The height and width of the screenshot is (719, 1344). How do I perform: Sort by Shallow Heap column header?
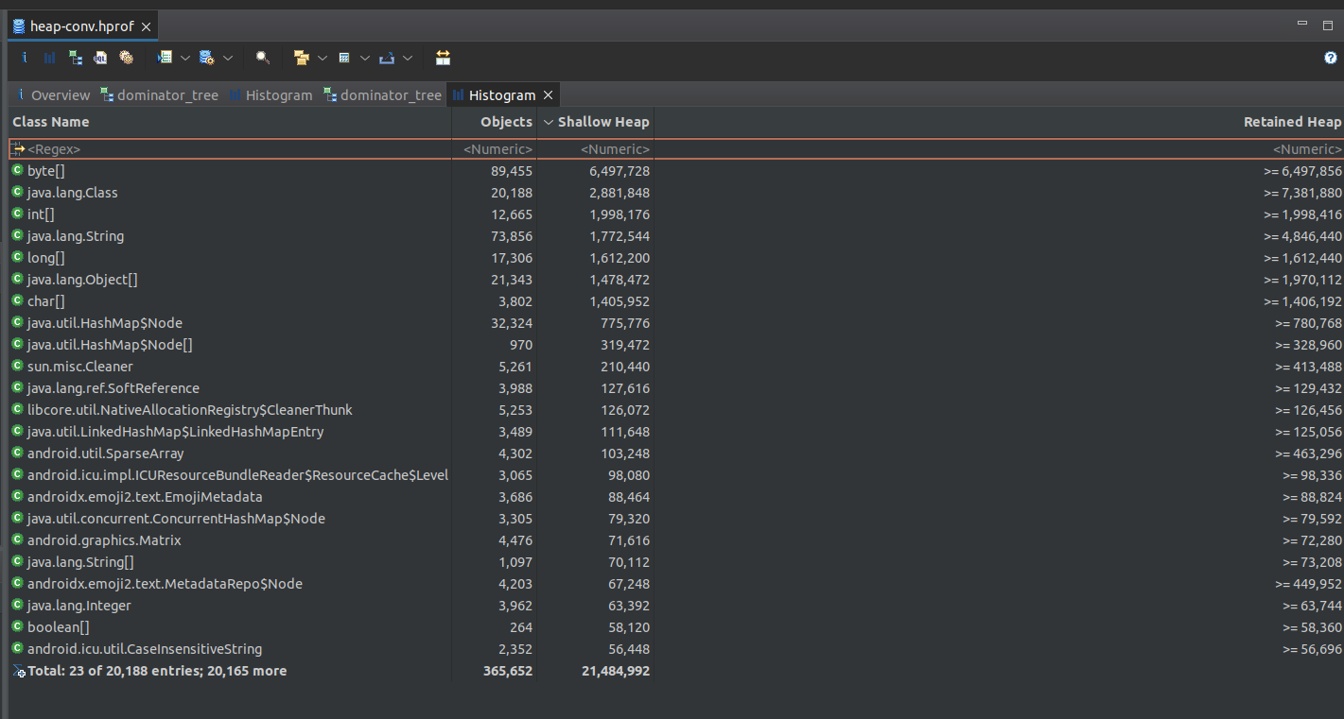(x=596, y=122)
